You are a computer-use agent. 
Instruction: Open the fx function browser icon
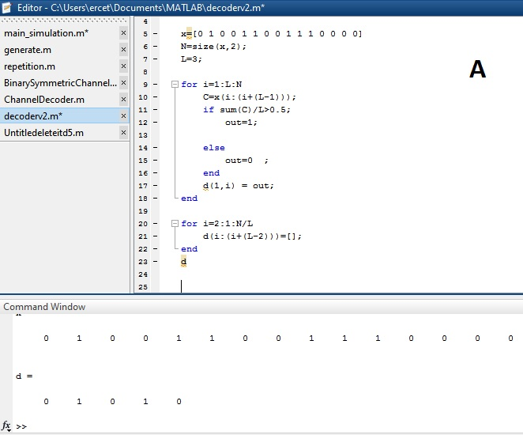(x=6, y=426)
